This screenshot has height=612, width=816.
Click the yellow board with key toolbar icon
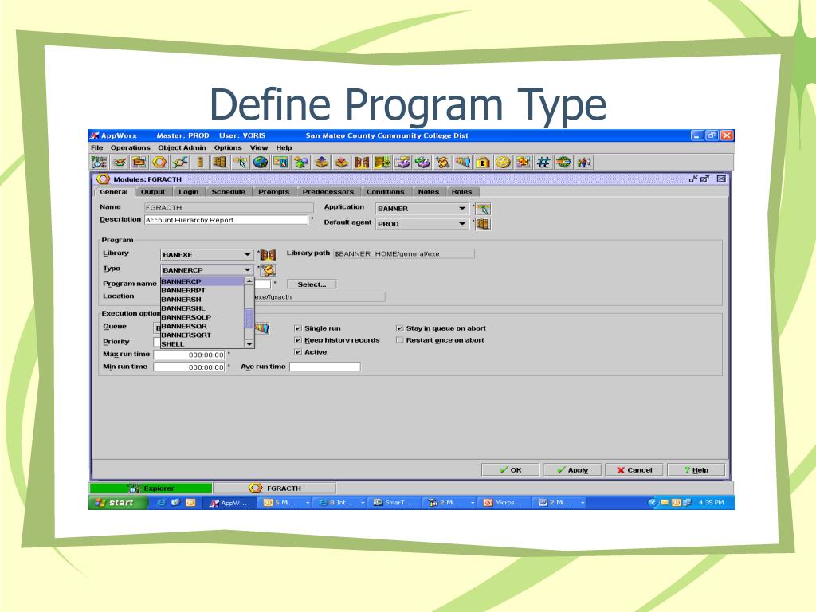click(x=382, y=163)
